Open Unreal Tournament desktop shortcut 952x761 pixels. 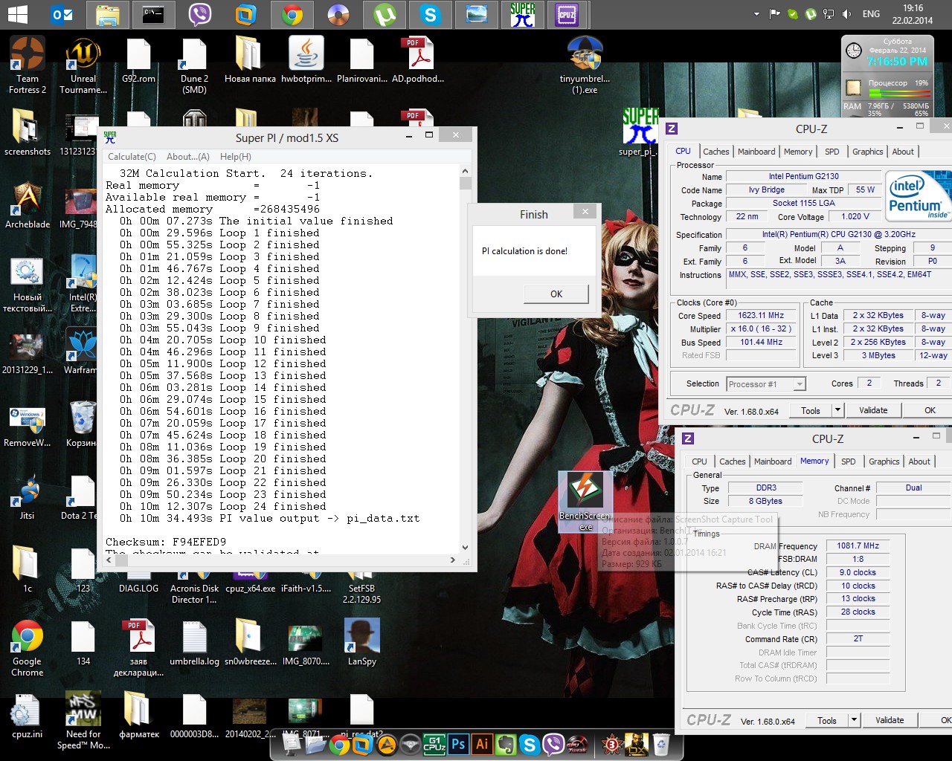click(83, 65)
